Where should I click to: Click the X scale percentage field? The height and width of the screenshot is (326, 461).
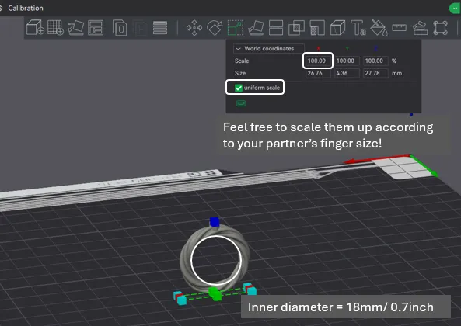(x=317, y=61)
